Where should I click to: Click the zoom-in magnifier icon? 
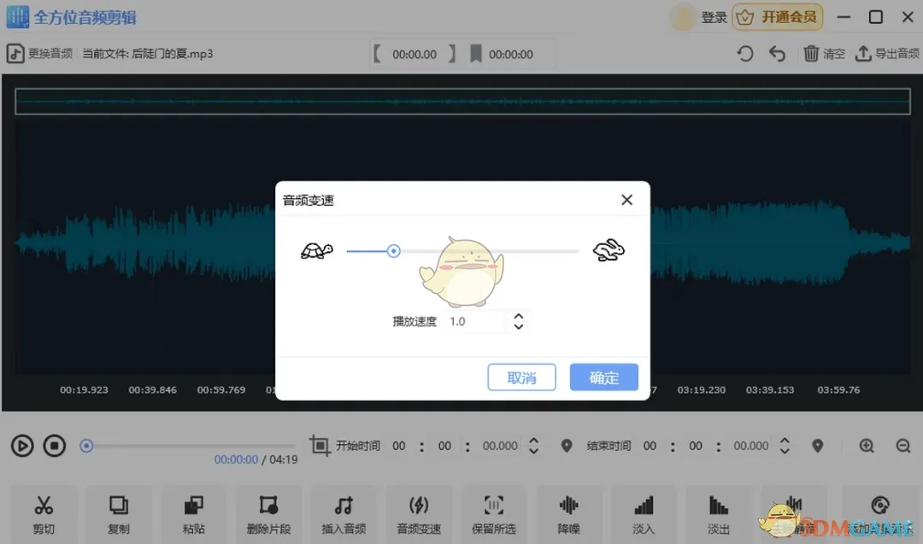click(x=867, y=445)
